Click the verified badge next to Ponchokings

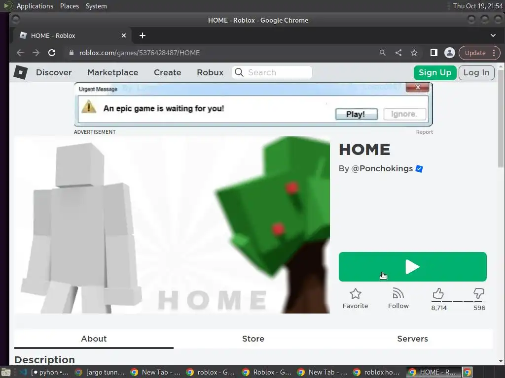coord(419,169)
